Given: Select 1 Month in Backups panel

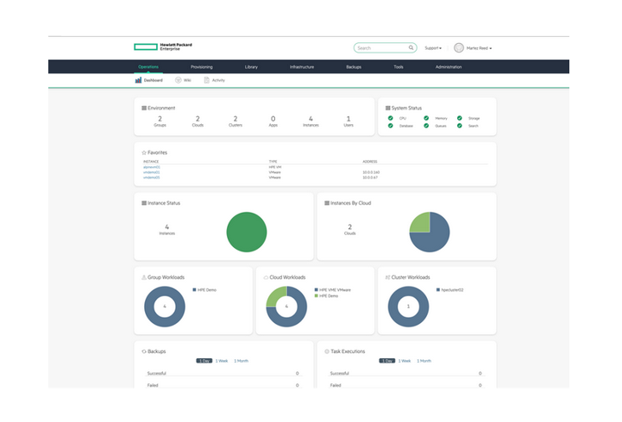Looking at the screenshot, I should [x=241, y=361].
